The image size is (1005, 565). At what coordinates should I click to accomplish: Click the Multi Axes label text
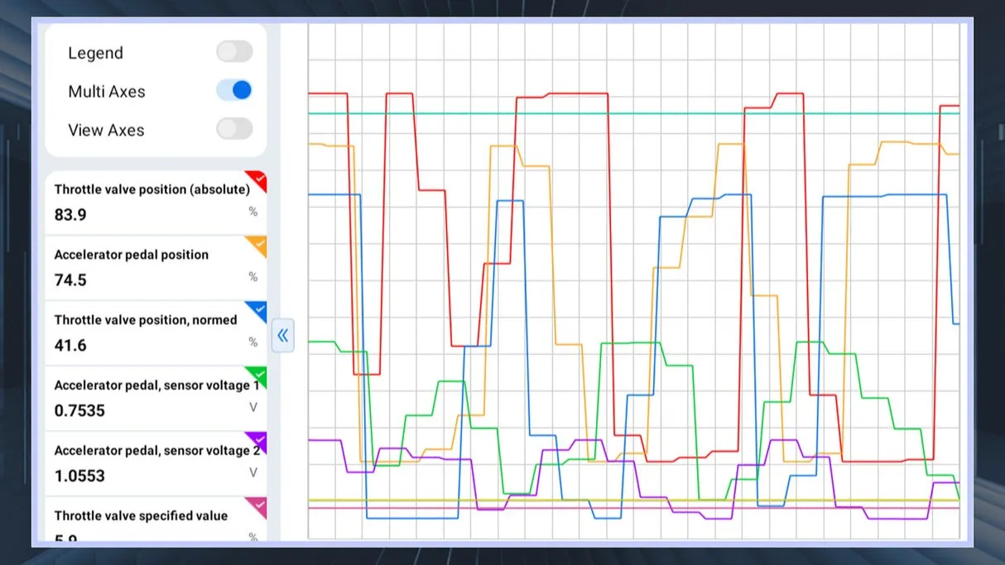(x=107, y=92)
